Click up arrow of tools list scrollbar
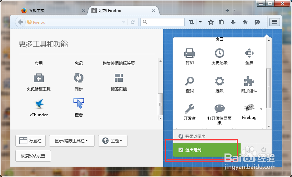The height and width of the screenshot is (177, 292). pyautogui.click(x=160, y=61)
